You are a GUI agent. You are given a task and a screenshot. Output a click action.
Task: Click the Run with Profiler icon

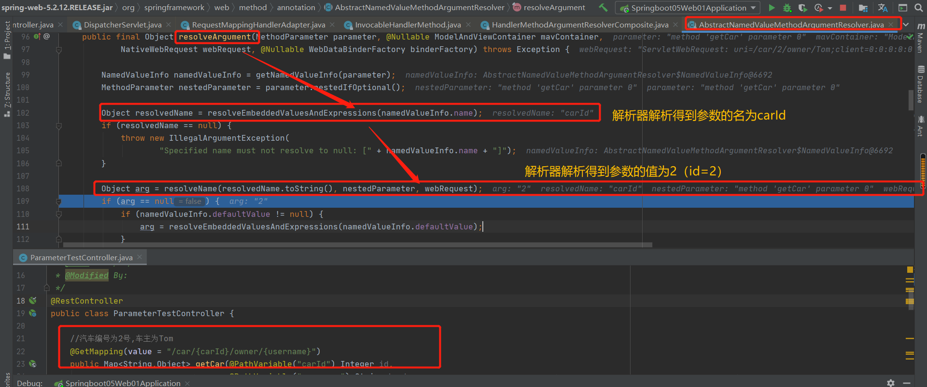point(818,8)
